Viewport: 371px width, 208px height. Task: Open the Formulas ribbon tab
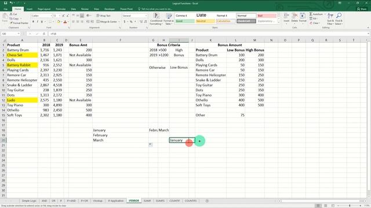(x=61, y=9)
